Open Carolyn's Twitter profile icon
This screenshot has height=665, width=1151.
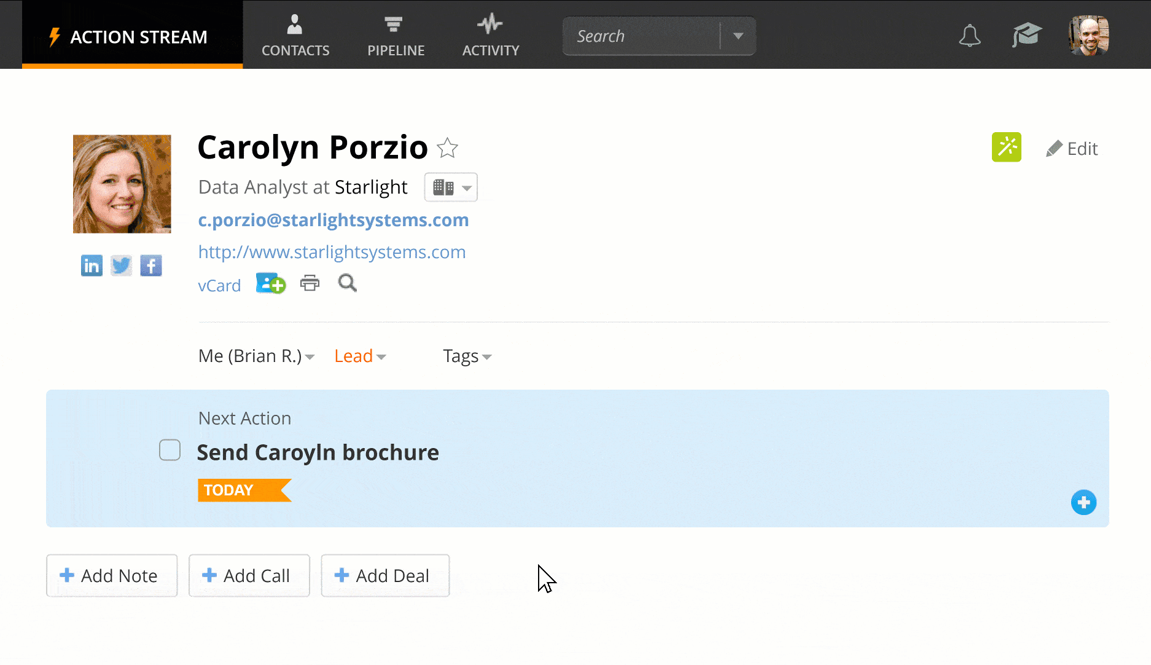(x=121, y=266)
